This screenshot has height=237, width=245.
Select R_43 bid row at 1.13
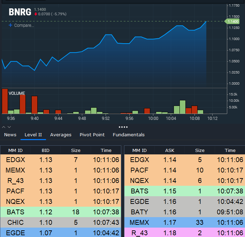61,181
